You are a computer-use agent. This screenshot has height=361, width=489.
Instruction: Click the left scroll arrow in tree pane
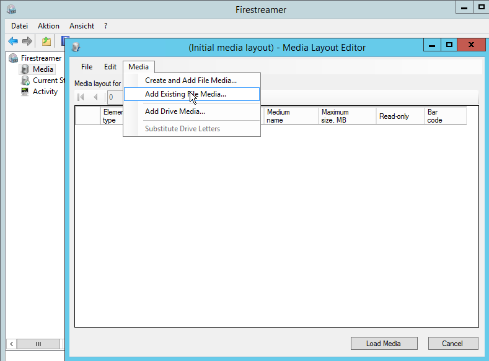[11, 344]
